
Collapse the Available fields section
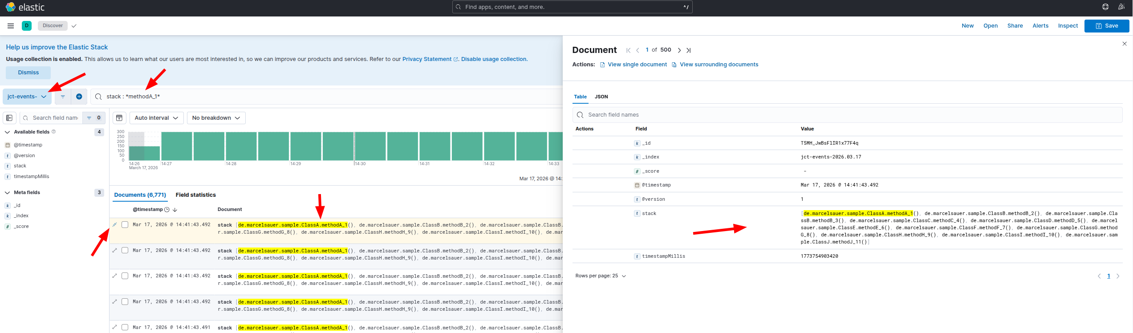tap(8, 132)
